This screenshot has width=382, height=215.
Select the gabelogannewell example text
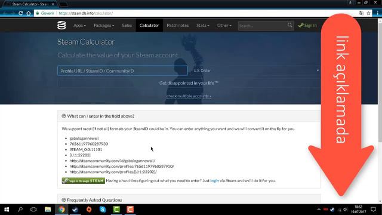point(84,138)
